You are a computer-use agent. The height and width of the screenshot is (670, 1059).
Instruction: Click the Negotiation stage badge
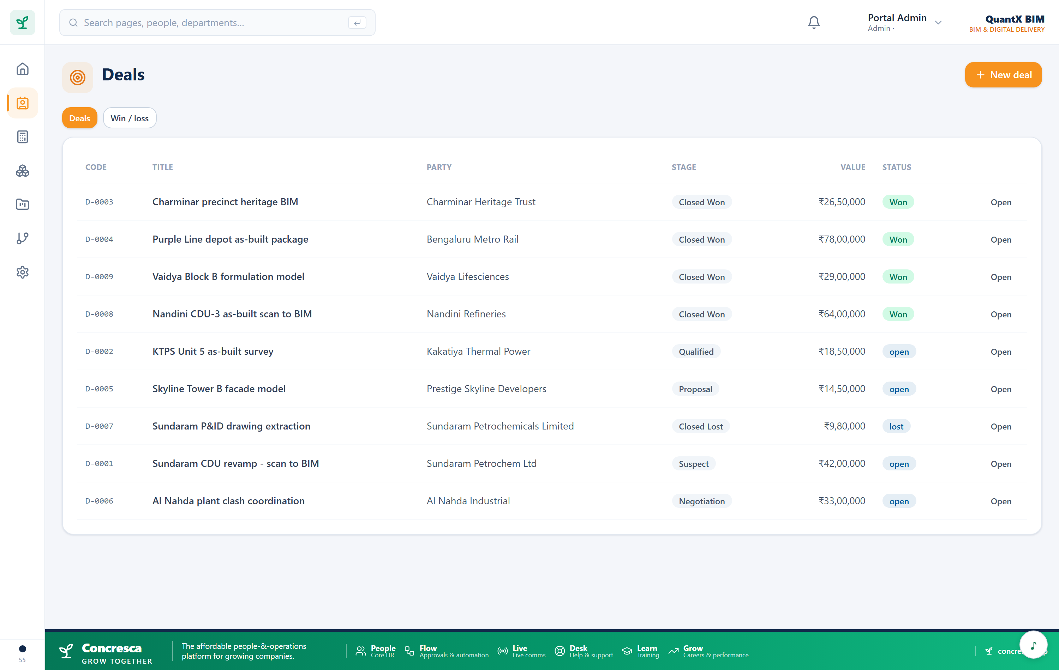coord(701,501)
